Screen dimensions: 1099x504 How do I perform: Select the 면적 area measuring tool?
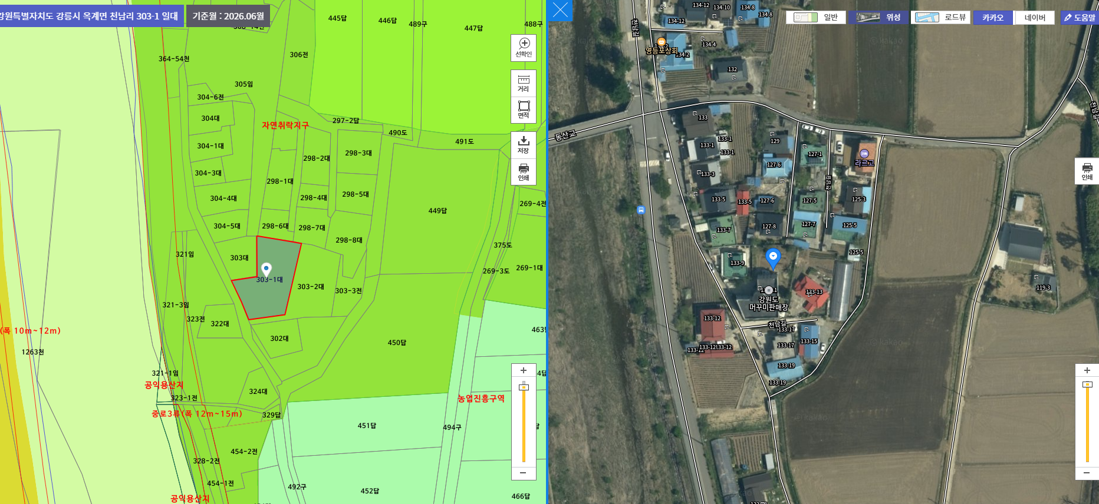click(x=524, y=110)
